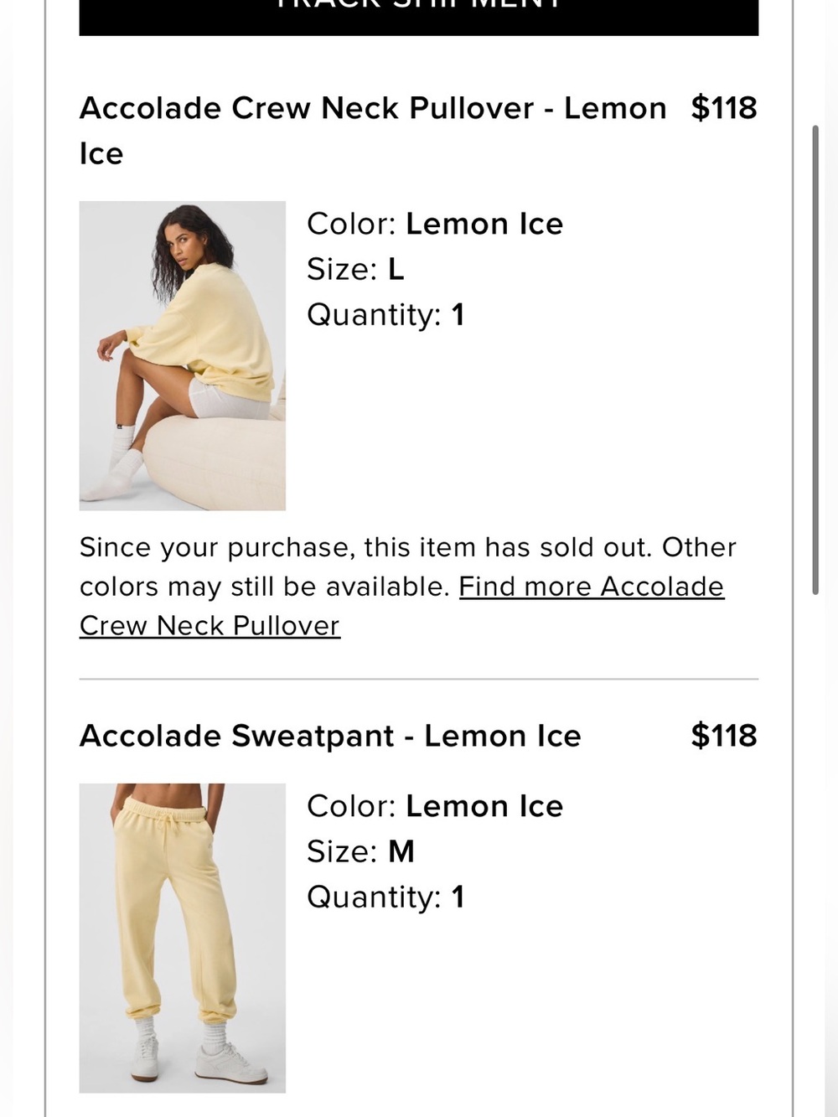Click the sweatpant's $118 price
The height and width of the screenshot is (1117, 838).
724,736
